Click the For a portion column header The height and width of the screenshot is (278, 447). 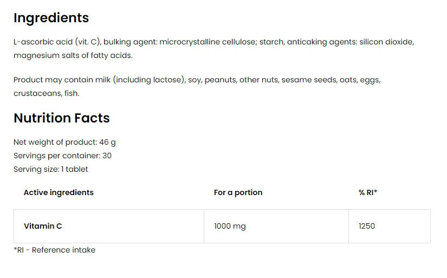coord(238,192)
